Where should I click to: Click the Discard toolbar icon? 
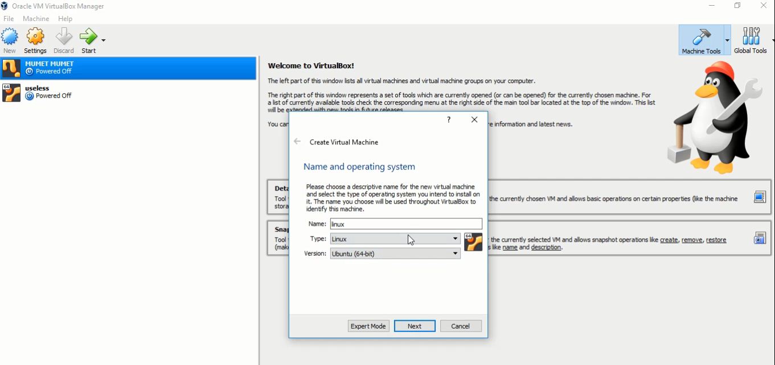(x=63, y=37)
